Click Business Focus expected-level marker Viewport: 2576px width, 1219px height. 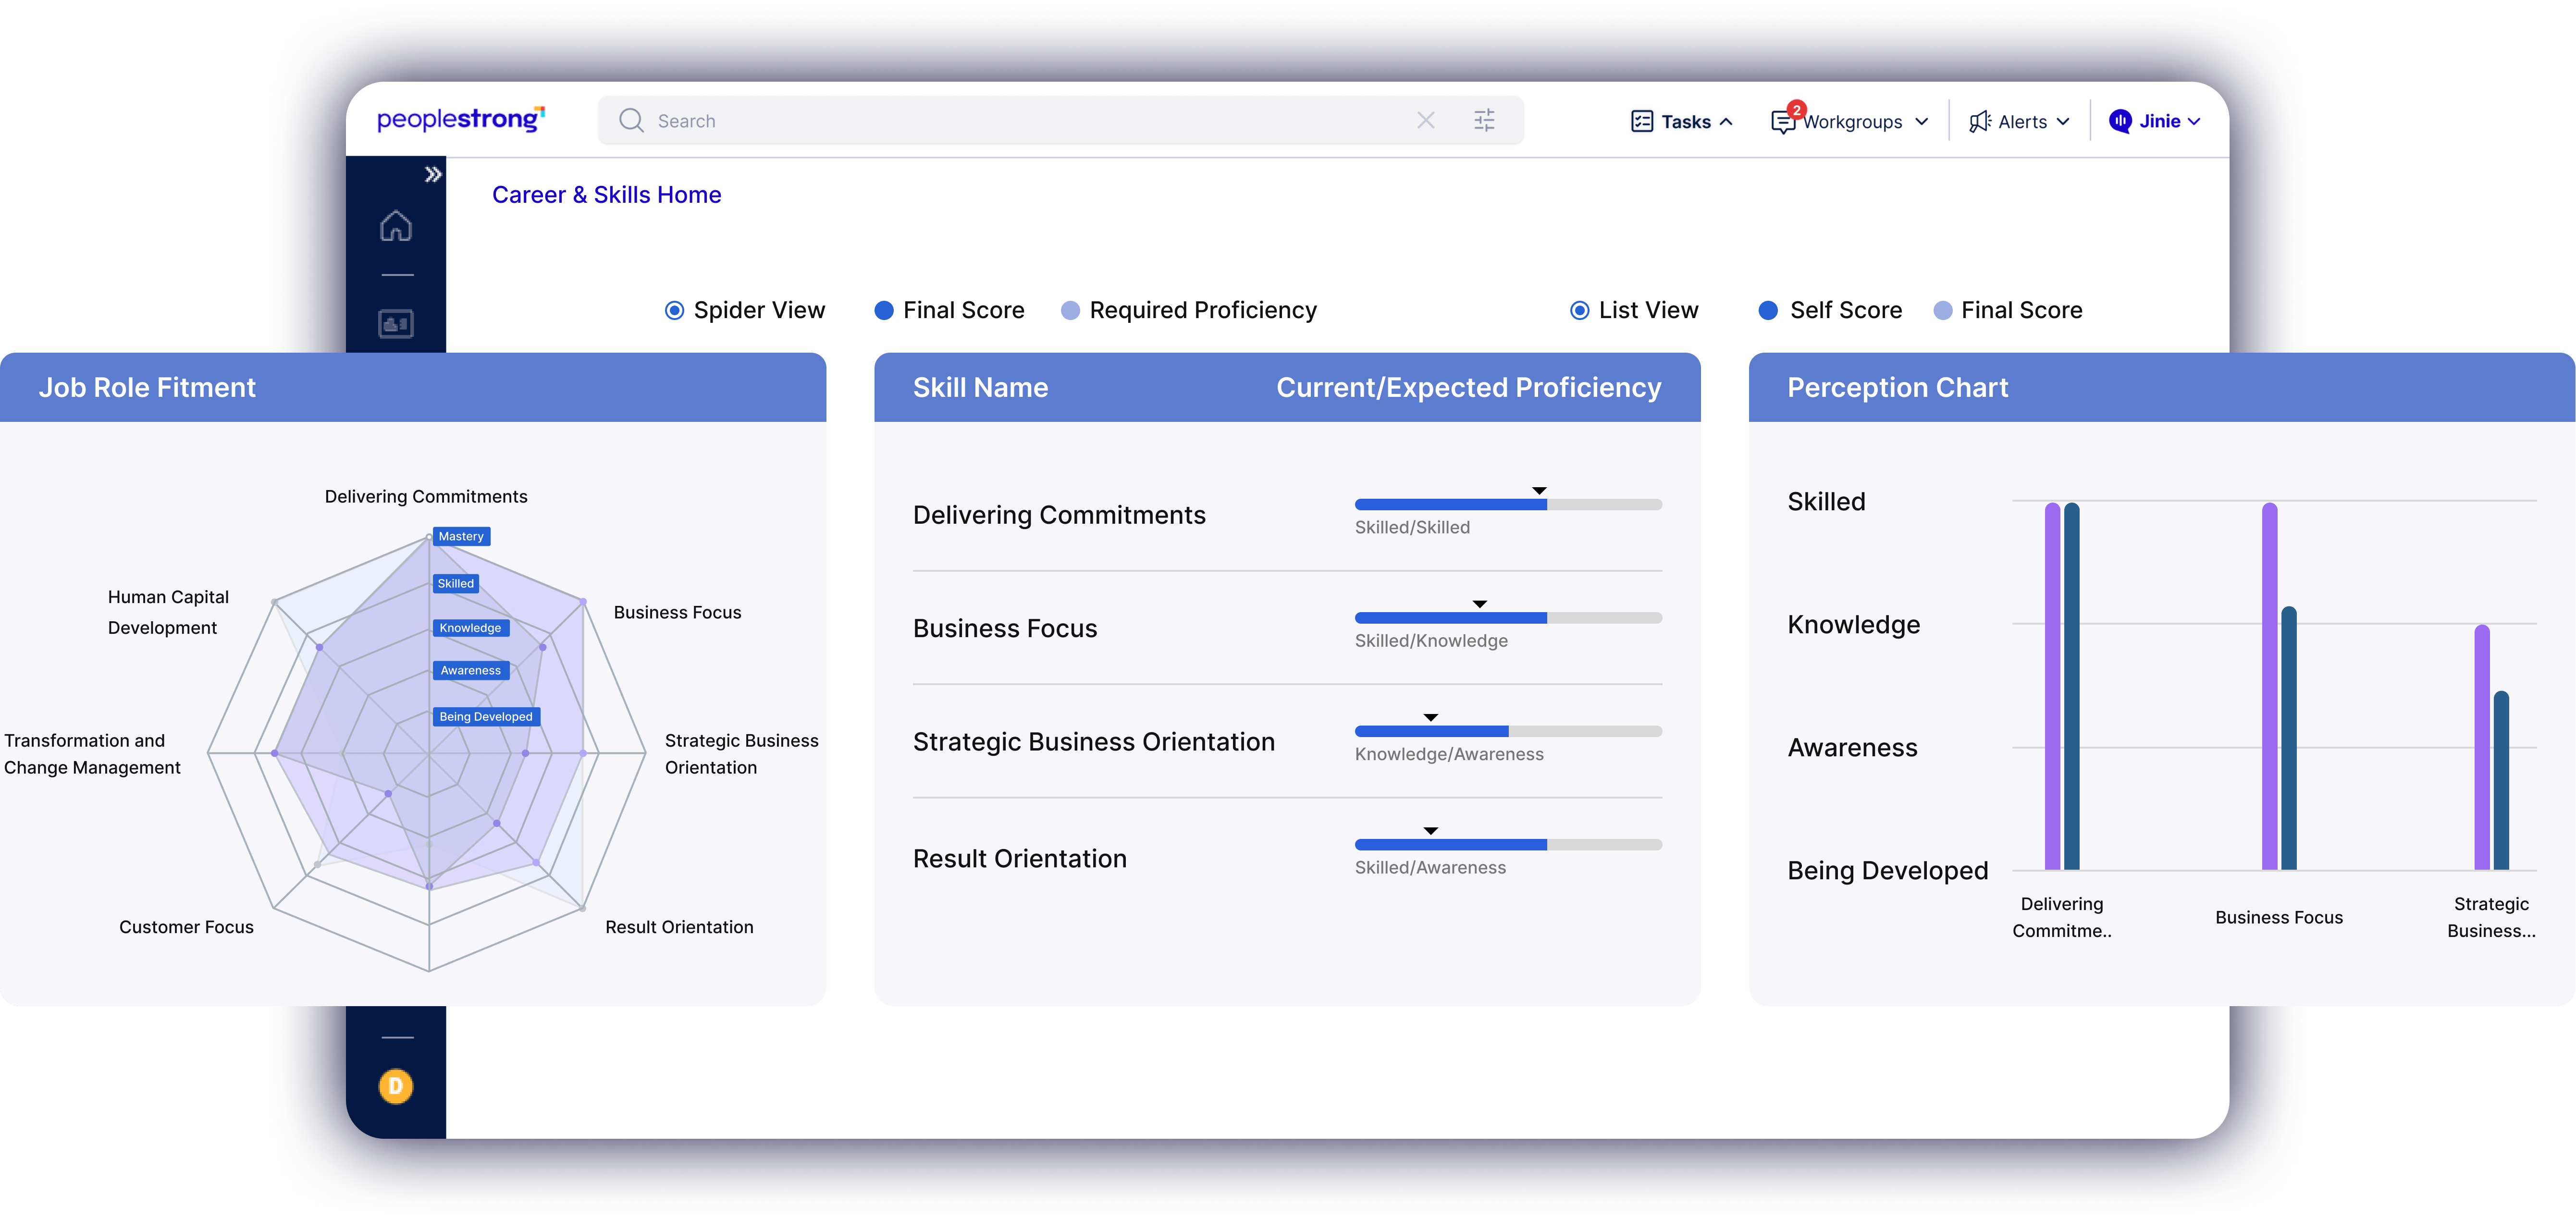pyautogui.click(x=1480, y=604)
